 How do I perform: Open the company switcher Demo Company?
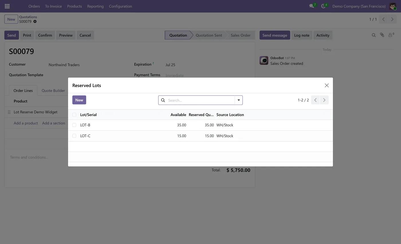coord(359,6)
